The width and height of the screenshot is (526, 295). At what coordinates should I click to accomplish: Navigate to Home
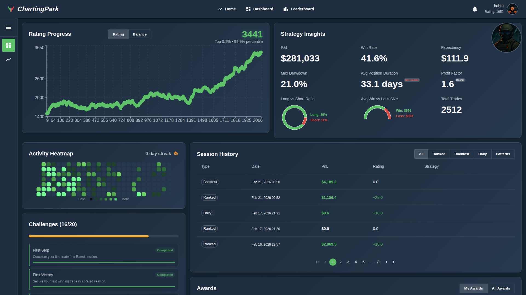227,9
